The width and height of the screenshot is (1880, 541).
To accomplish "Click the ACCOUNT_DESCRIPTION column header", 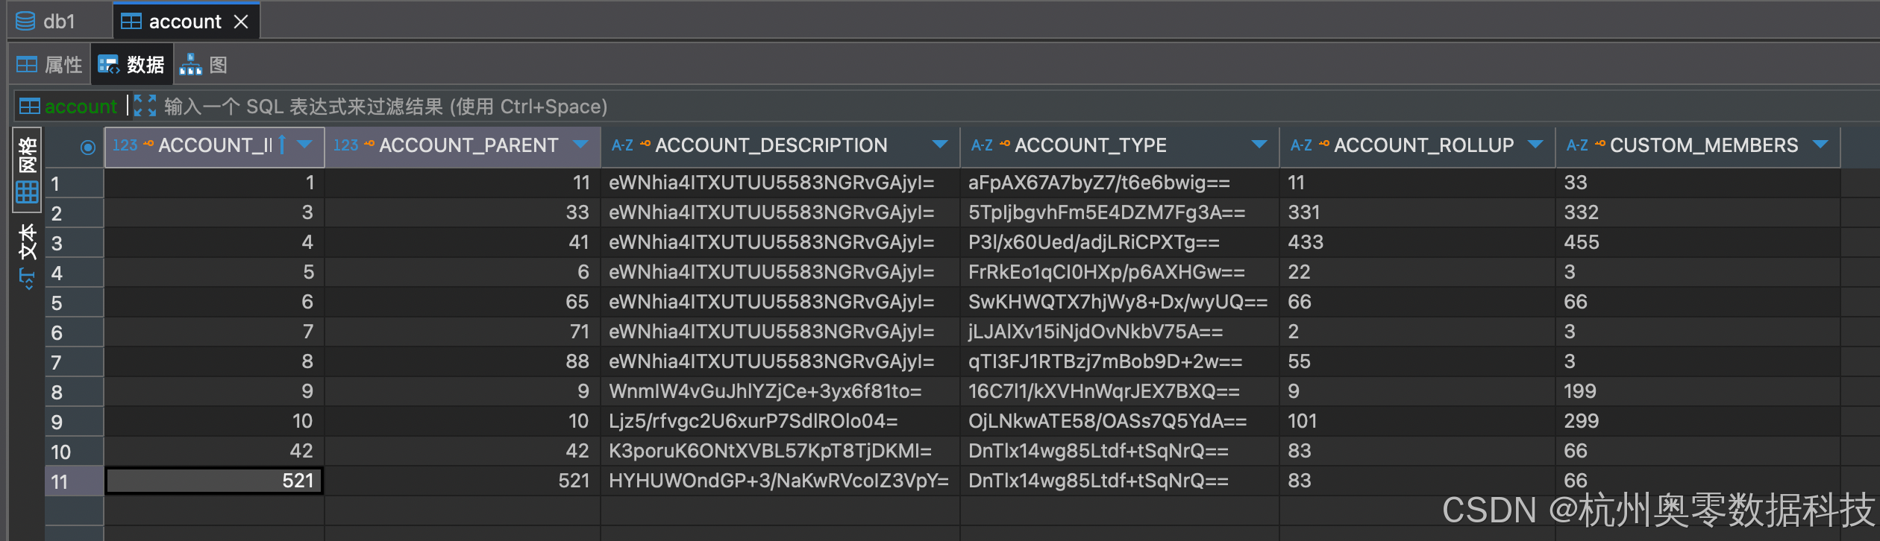I will [780, 145].
